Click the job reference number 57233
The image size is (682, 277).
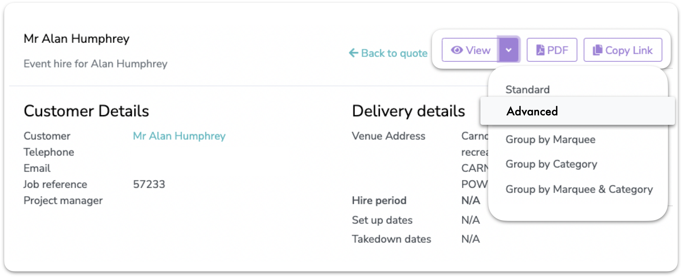click(x=149, y=184)
